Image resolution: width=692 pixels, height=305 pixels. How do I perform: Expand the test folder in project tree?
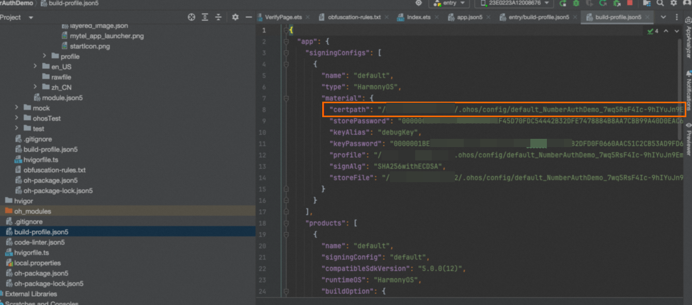point(17,129)
